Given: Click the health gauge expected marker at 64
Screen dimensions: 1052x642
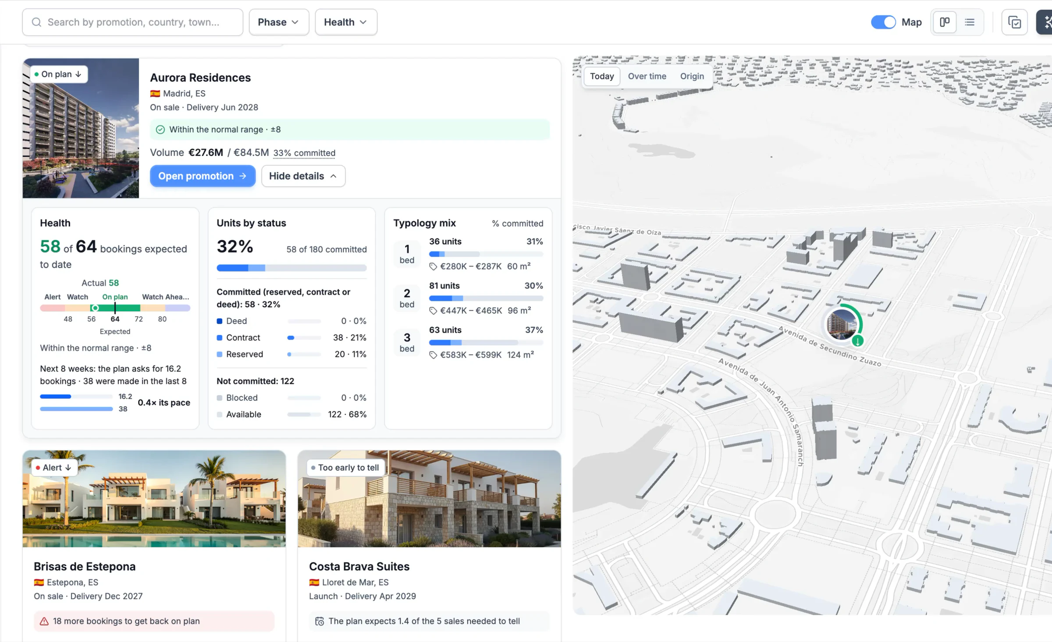Looking at the screenshot, I should coord(115,308).
